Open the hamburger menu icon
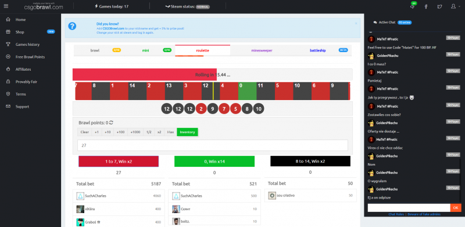Viewport: 465px width, 227px height. [6, 6]
